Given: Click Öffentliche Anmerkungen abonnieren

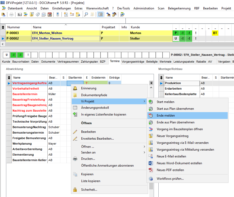Looking at the screenshot, I should 109,166.
